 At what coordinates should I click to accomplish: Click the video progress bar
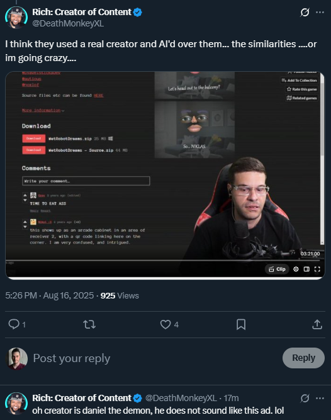tap(163, 260)
